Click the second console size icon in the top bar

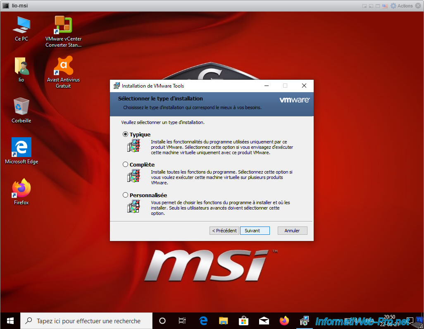point(371,6)
